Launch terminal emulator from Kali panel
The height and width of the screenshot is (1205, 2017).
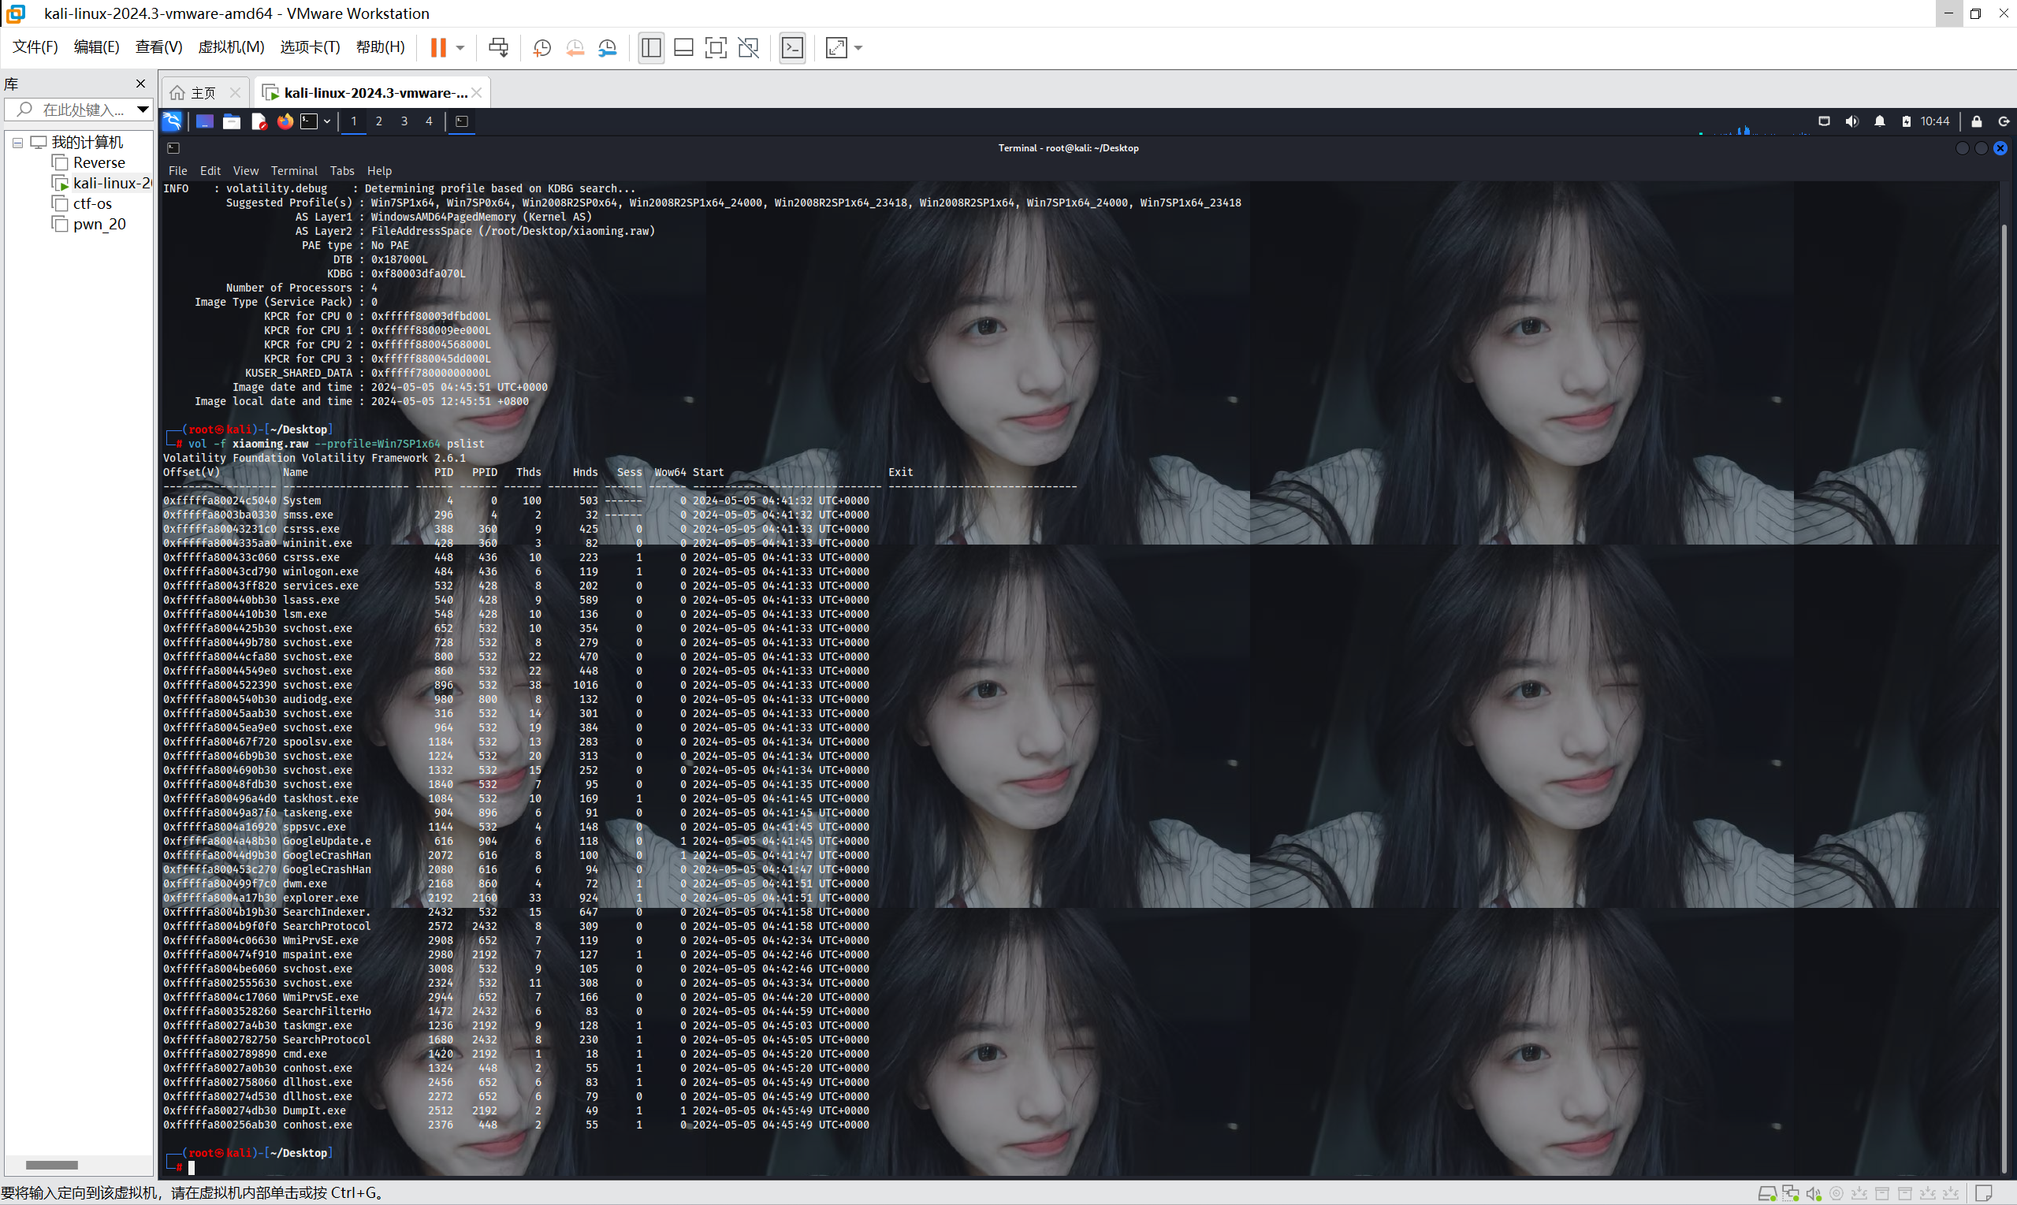(308, 122)
